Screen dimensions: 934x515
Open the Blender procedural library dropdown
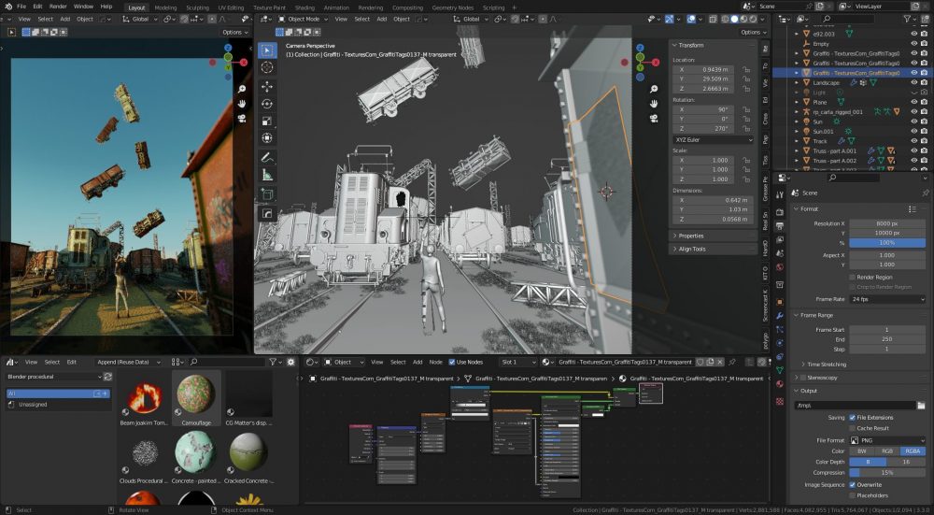click(x=53, y=377)
